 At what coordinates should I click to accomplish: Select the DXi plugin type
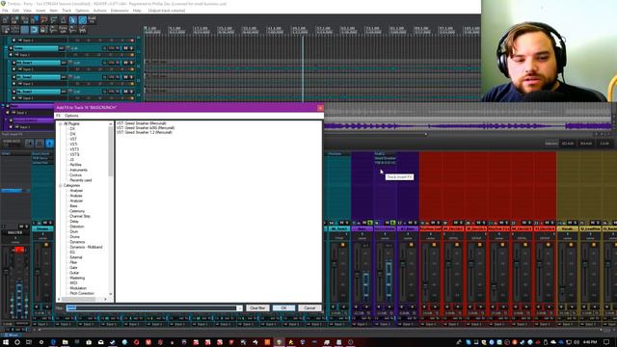click(73, 134)
